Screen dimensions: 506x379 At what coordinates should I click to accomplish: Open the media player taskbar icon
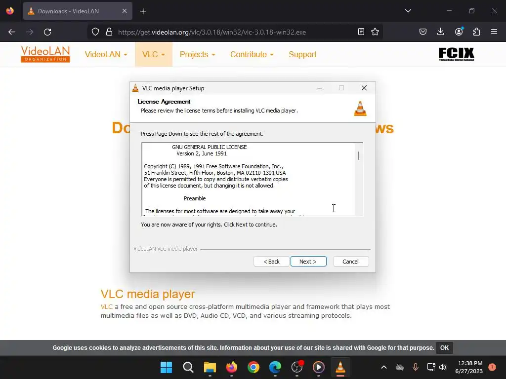319,367
